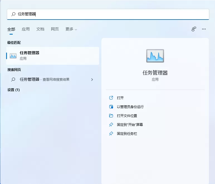
Task: Click the admin shield icon
Action: coord(111,107)
